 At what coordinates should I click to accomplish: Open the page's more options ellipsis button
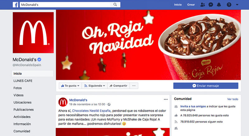[x=134, y=86]
